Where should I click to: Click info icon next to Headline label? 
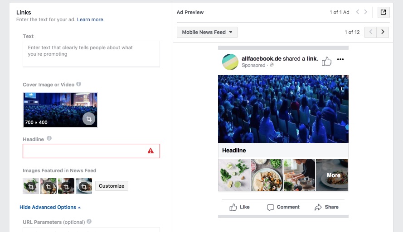click(49, 138)
